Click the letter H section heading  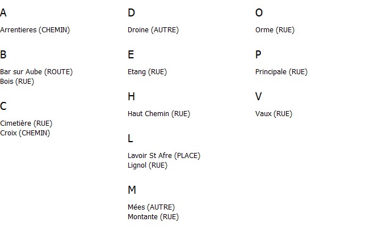[131, 96]
